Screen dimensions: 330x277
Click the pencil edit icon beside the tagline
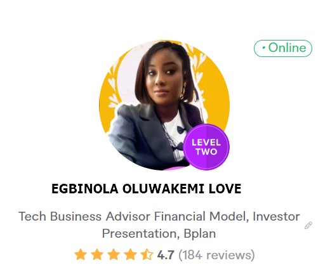click(x=308, y=225)
